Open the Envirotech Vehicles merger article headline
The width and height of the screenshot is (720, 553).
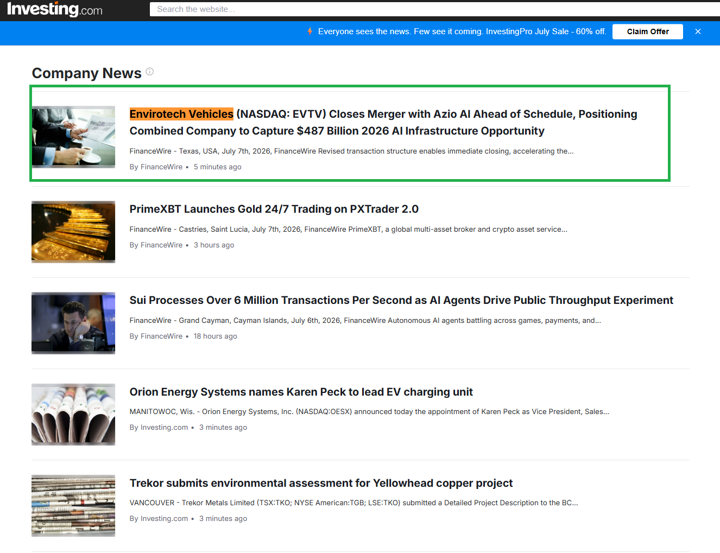[383, 123]
